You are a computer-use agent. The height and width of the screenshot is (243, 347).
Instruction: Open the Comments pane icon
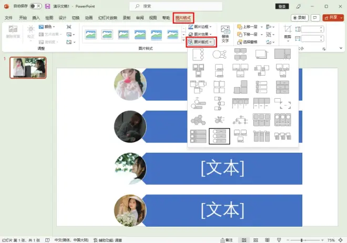pos(315,18)
